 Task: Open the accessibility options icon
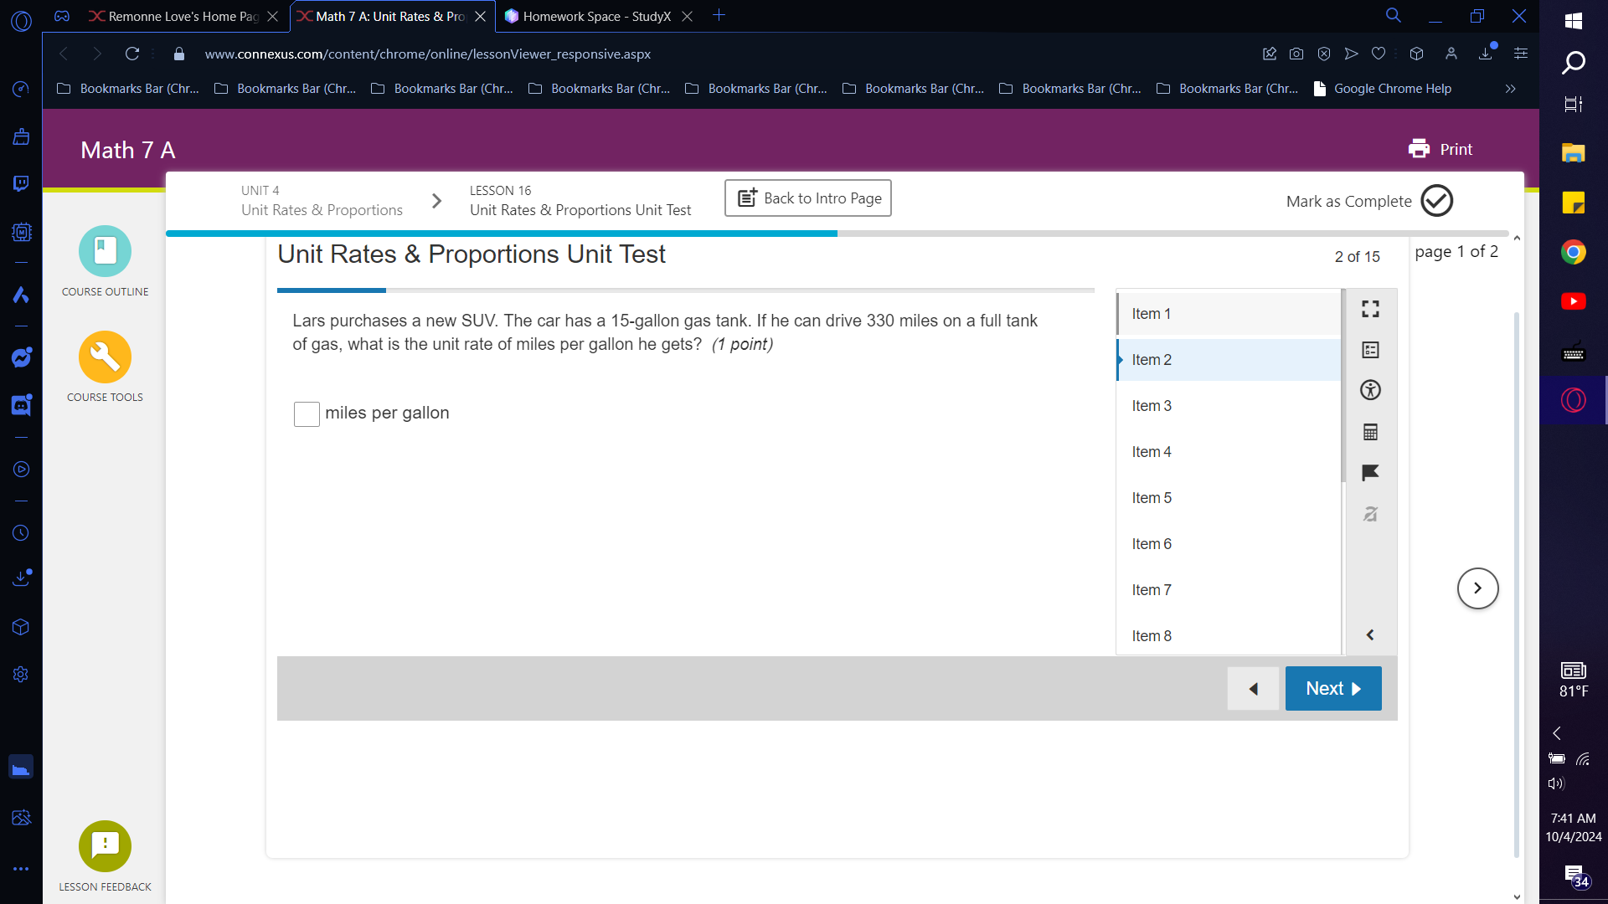click(x=1370, y=390)
